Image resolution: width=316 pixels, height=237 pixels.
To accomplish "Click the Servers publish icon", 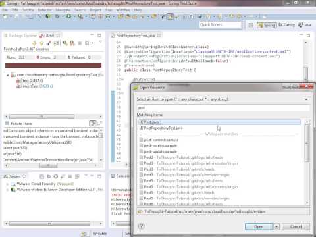I will click(x=77, y=176).
